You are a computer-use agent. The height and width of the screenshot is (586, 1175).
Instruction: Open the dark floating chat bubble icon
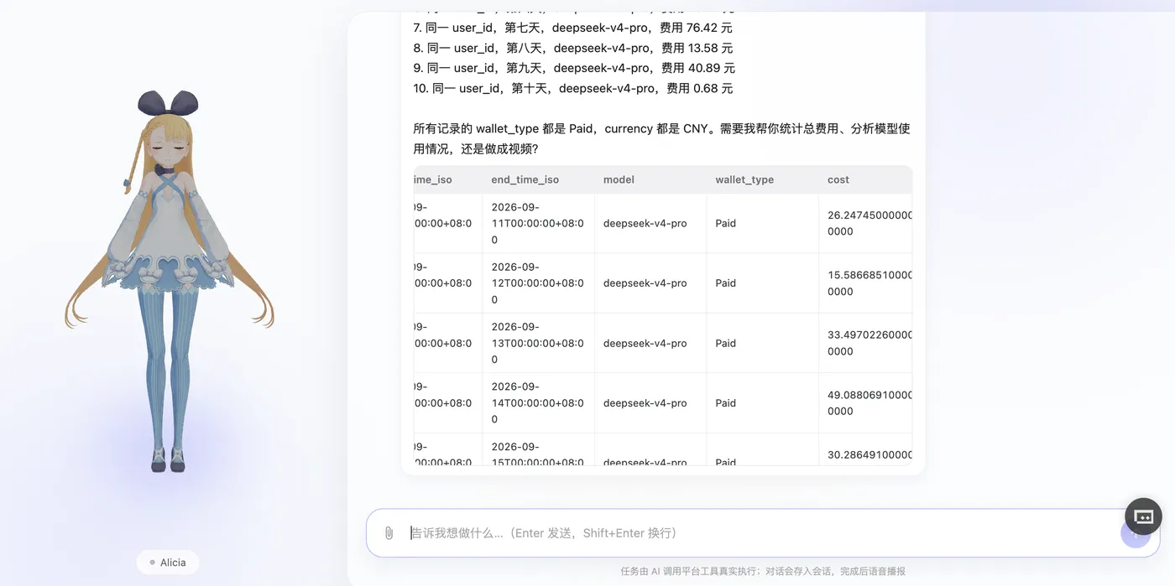click(x=1143, y=516)
